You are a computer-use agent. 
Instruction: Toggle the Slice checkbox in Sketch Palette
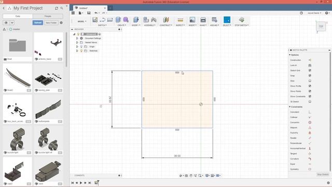(x=310, y=81)
